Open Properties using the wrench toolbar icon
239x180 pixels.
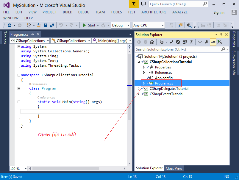207,42
